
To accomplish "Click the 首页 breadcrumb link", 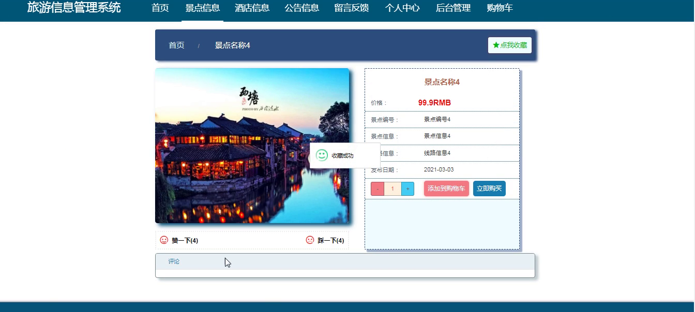I will (x=176, y=45).
